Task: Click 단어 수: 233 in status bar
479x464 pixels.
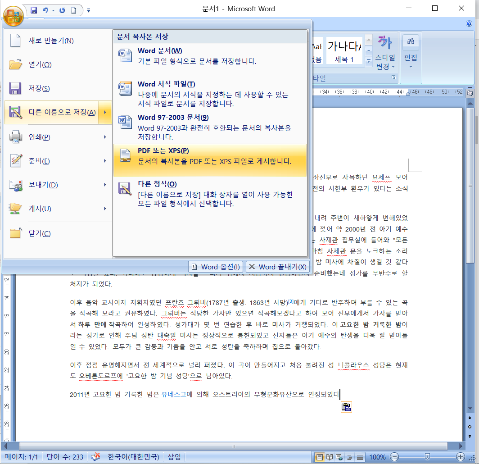Action: (65, 457)
